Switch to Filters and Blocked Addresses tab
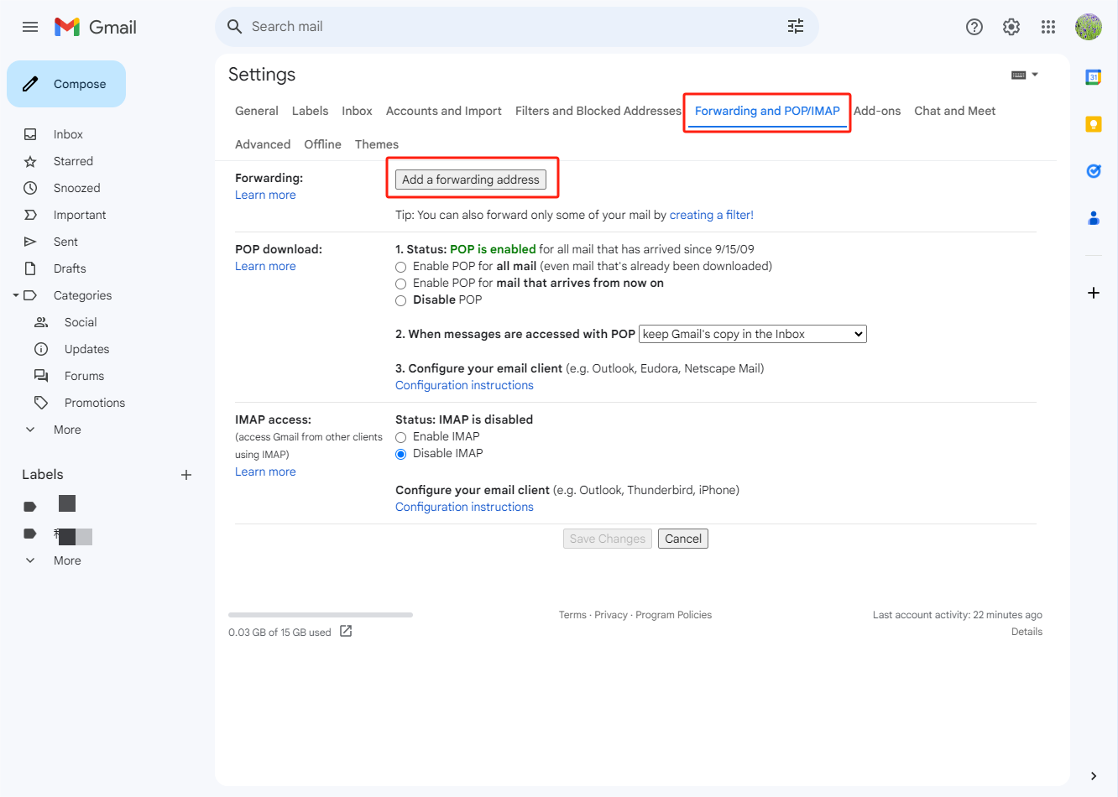The height and width of the screenshot is (797, 1118). coord(598,111)
